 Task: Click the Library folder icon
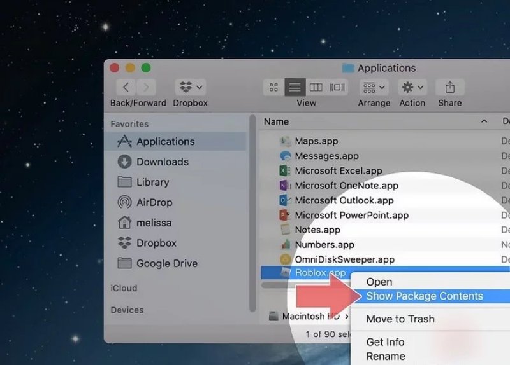[x=124, y=182]
